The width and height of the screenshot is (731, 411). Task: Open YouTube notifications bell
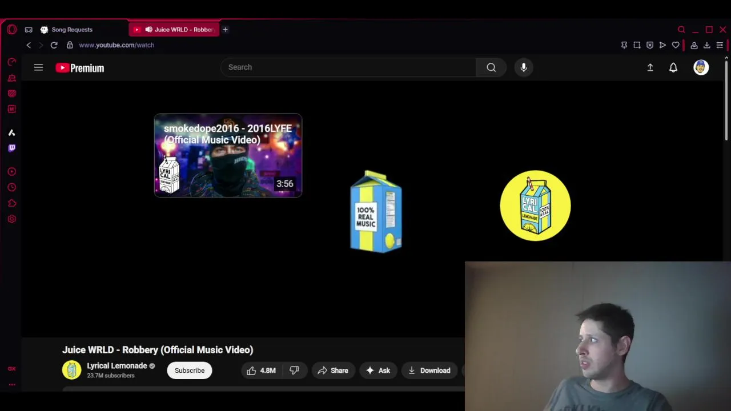point(673,67)
